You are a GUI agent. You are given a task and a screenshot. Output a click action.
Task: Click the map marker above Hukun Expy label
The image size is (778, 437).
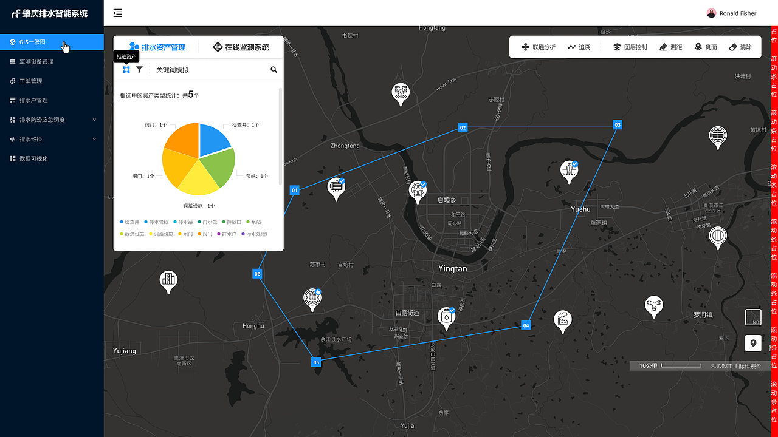pyautogui.click(x=401, y=94)
